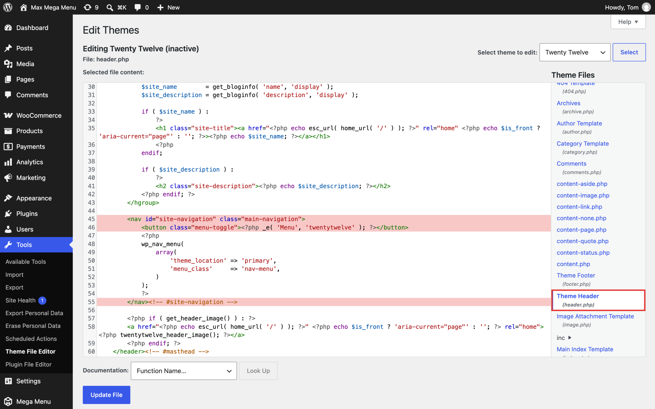Open the Category Template file link

[582, 144]
